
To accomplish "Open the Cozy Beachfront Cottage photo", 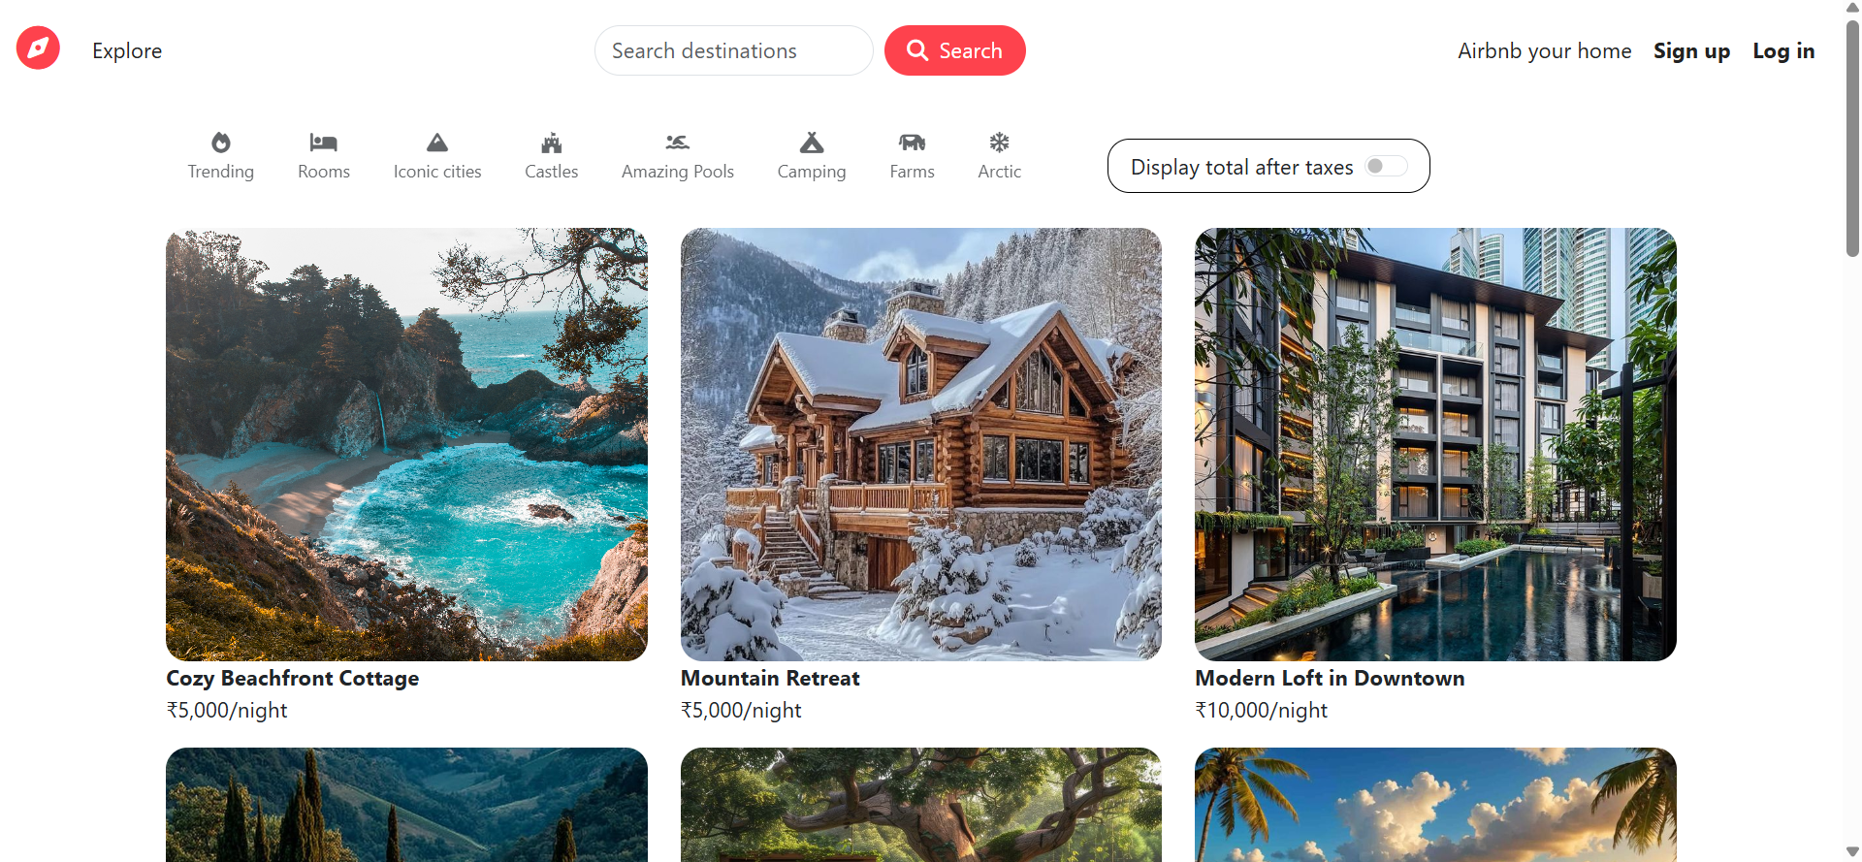I will point(406,444).
